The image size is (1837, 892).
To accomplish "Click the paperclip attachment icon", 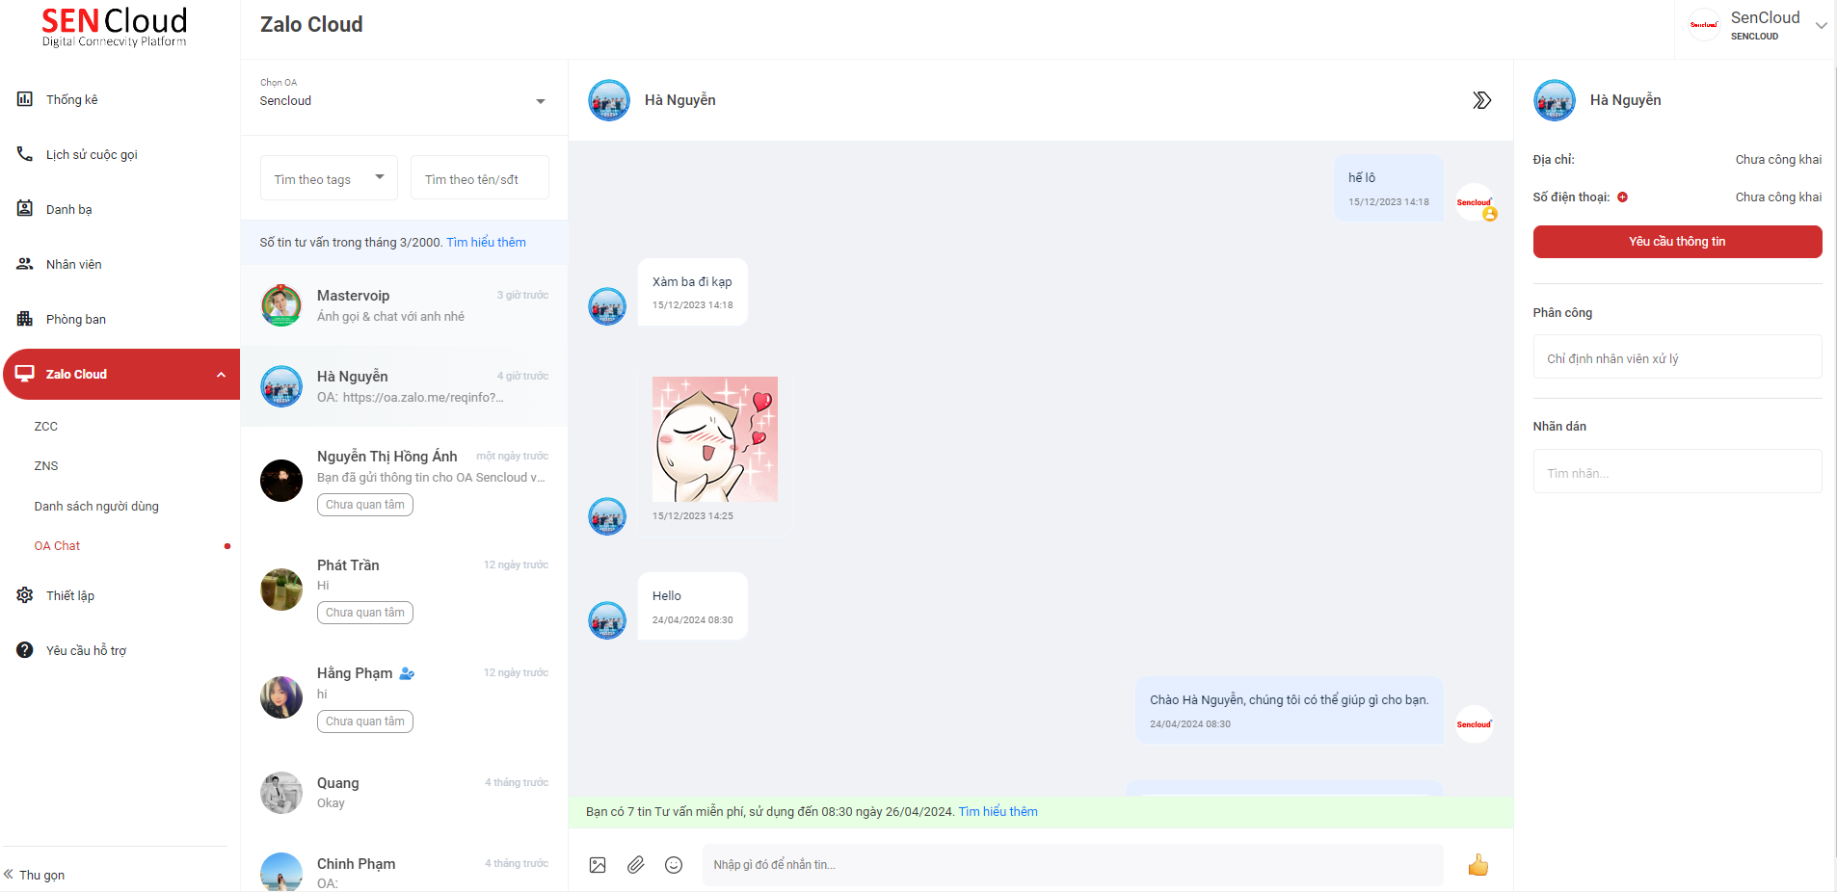I will click(636, 865).
